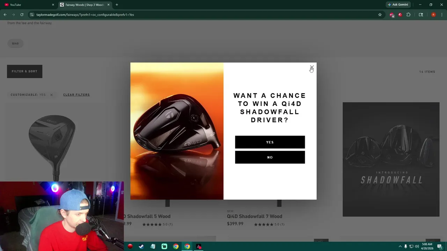Open the ad blocker extension with badge 6
This screenshot has width=447, height=251.
[392, 15]
